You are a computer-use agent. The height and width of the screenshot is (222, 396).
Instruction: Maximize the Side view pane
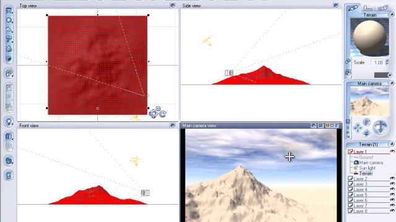[336, 6]
